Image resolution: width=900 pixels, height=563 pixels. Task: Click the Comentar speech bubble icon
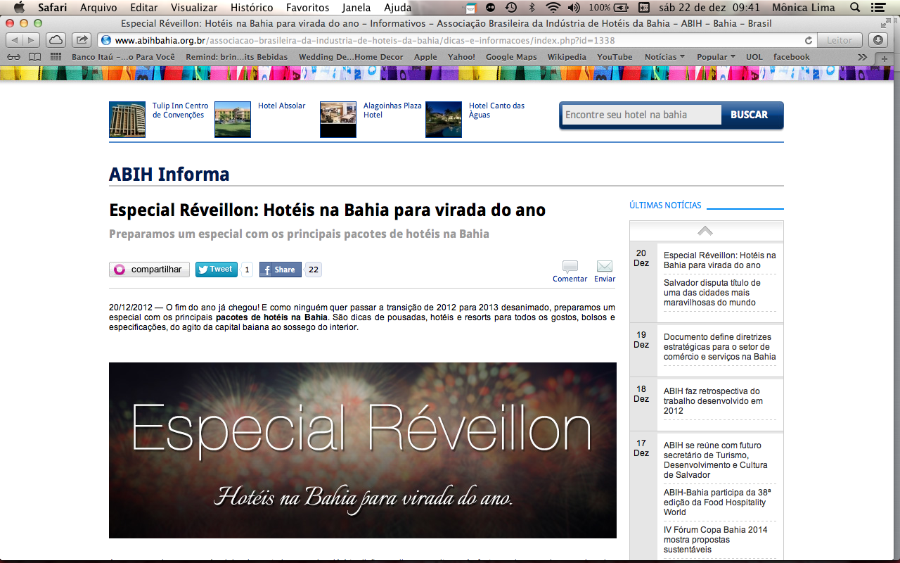(x=570, y=267)
